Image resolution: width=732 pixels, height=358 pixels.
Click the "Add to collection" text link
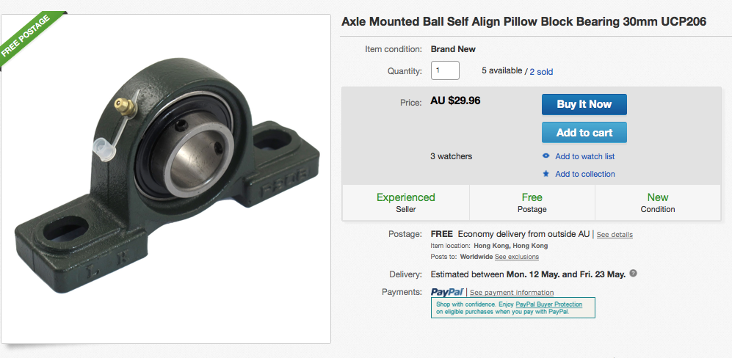click(x=584, y=174)
